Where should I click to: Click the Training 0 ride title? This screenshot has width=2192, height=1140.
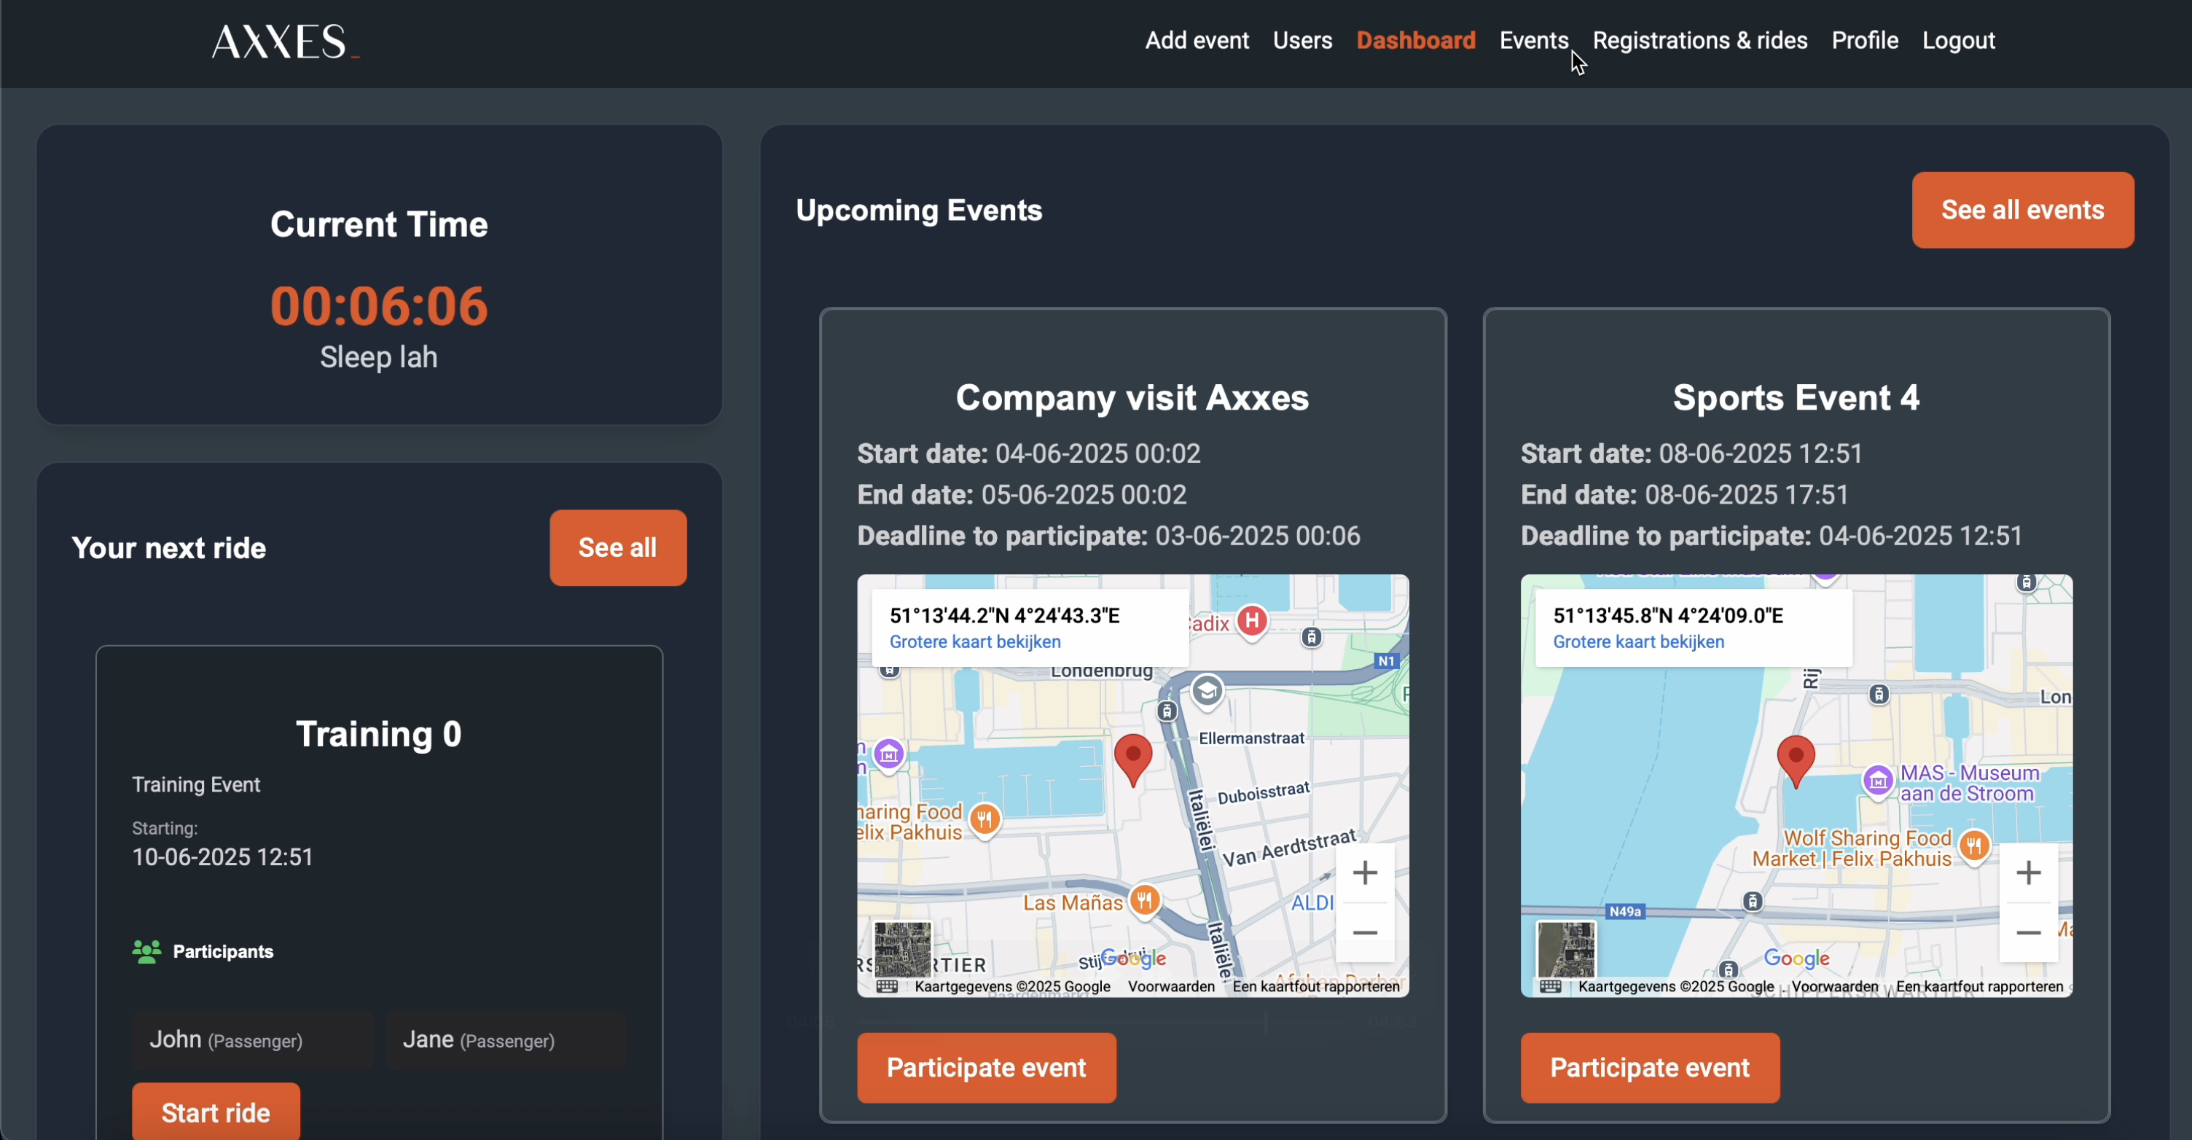coord(379,733)
